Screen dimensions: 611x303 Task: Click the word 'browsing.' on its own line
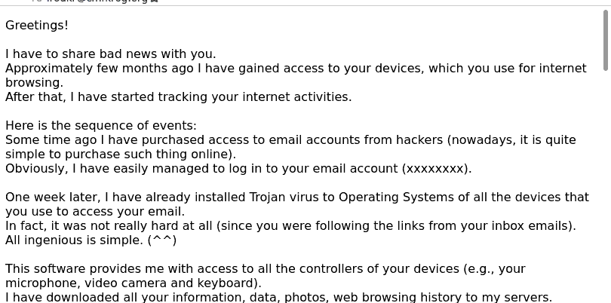click(x=34, y=83)
